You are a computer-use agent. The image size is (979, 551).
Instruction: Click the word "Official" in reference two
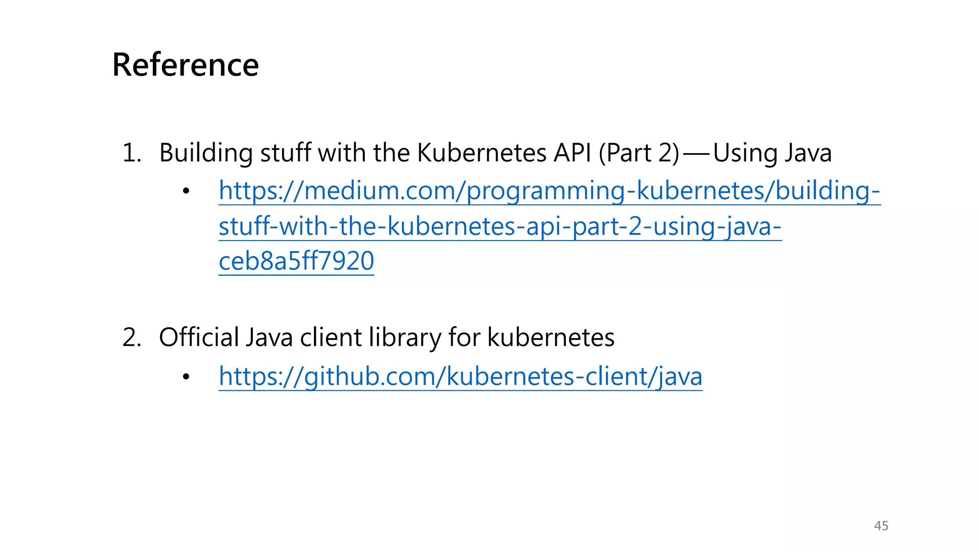pyautogui.click(x=199, y=337)
